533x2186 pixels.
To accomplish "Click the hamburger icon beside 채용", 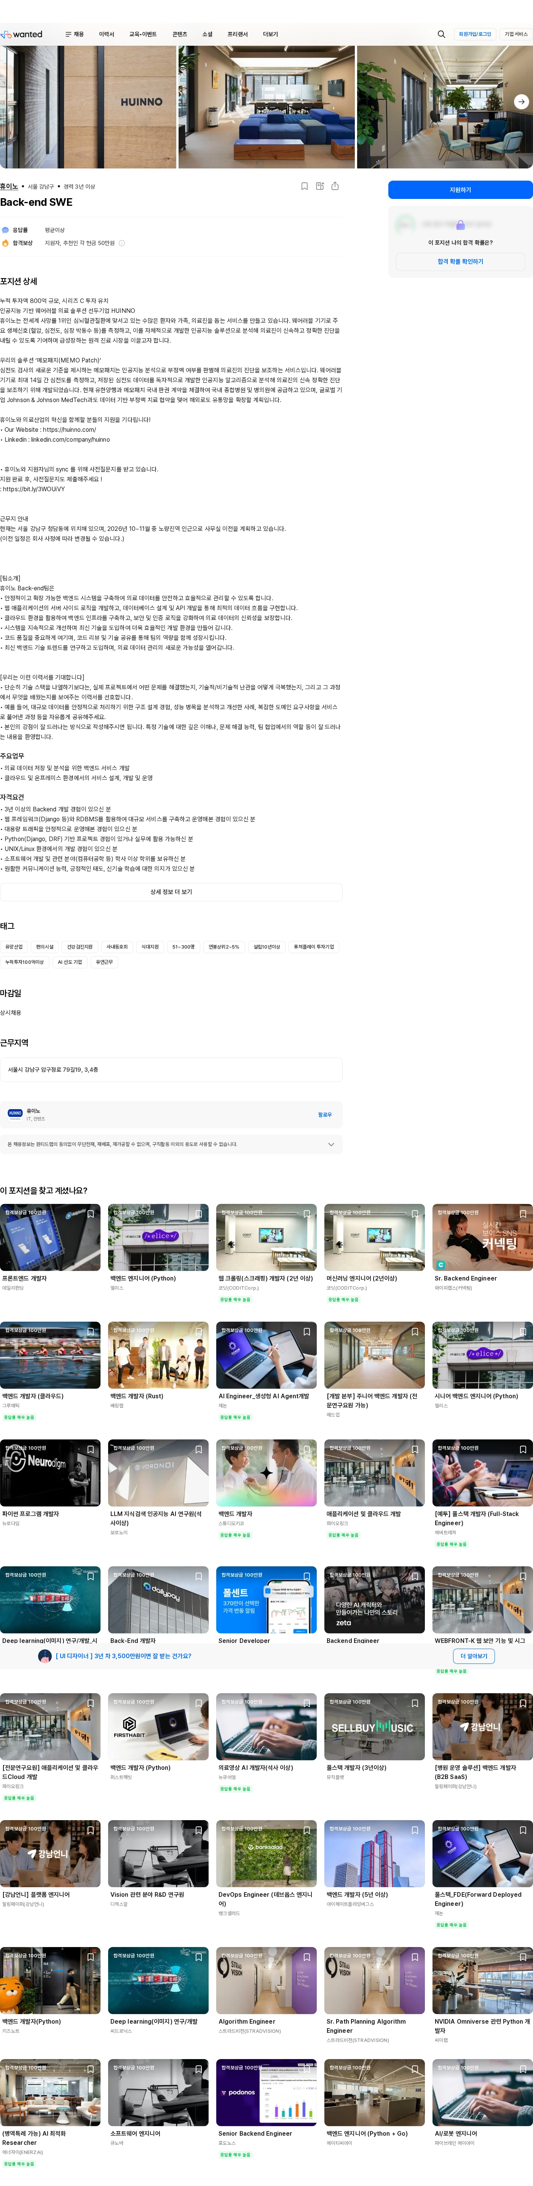I will [x=68, y=34].
